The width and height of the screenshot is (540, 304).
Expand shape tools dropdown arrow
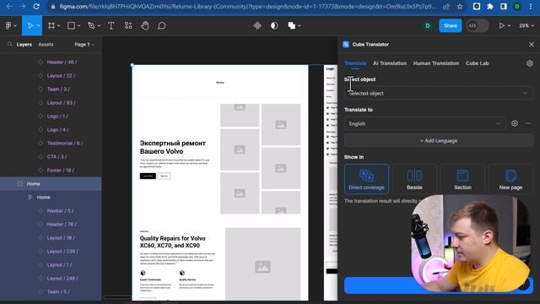(x=78, y=26)
